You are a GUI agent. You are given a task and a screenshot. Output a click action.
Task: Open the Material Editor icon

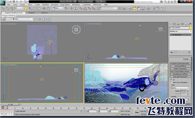click(x=148, y=8)
